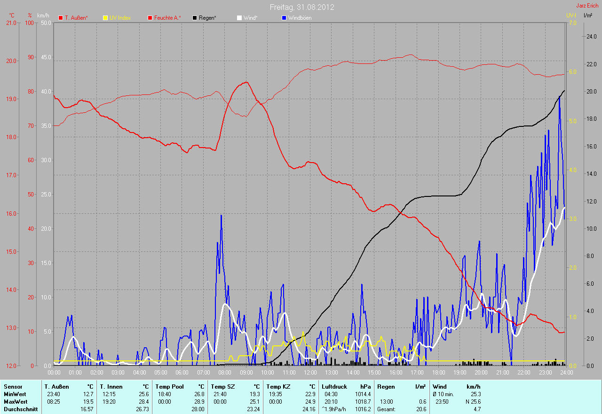Click the Temp Pool minimum value '26.8'
The image size is (602, 414).
(x=199, y=394)
